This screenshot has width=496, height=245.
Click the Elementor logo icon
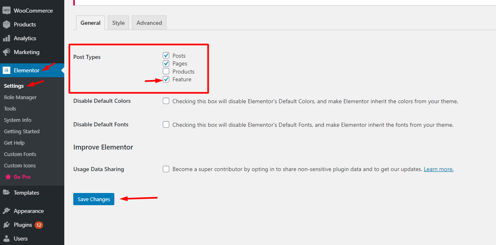[7, 70]
